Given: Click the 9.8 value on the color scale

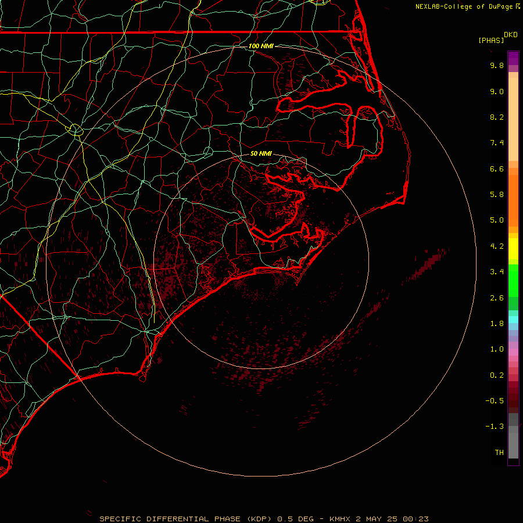Looking at the screenshot, I should [497, 65].
